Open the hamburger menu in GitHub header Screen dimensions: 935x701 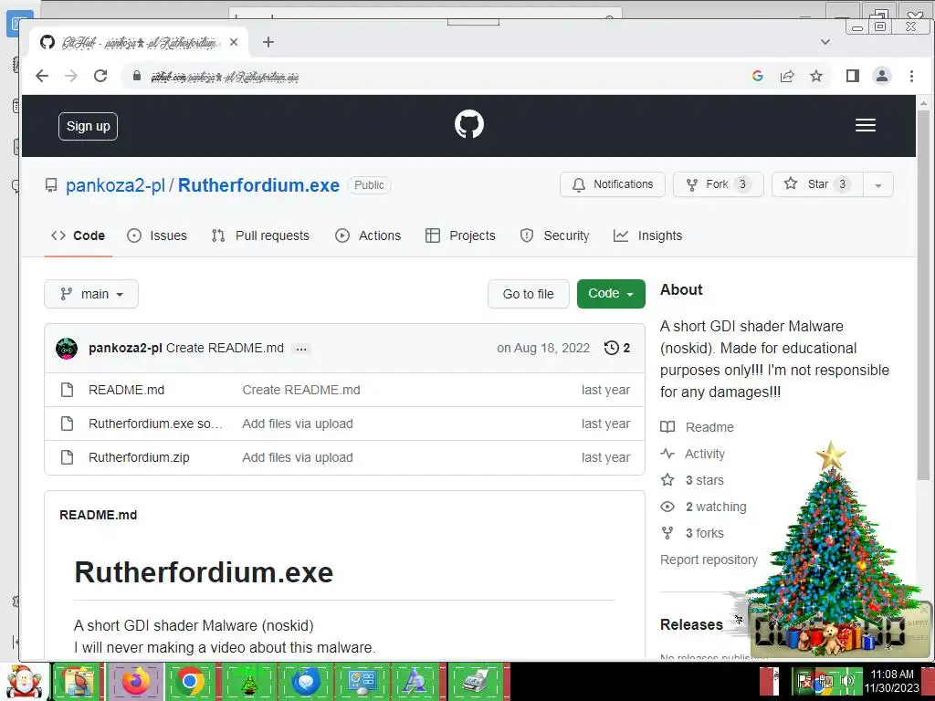(x=866, y=125)
